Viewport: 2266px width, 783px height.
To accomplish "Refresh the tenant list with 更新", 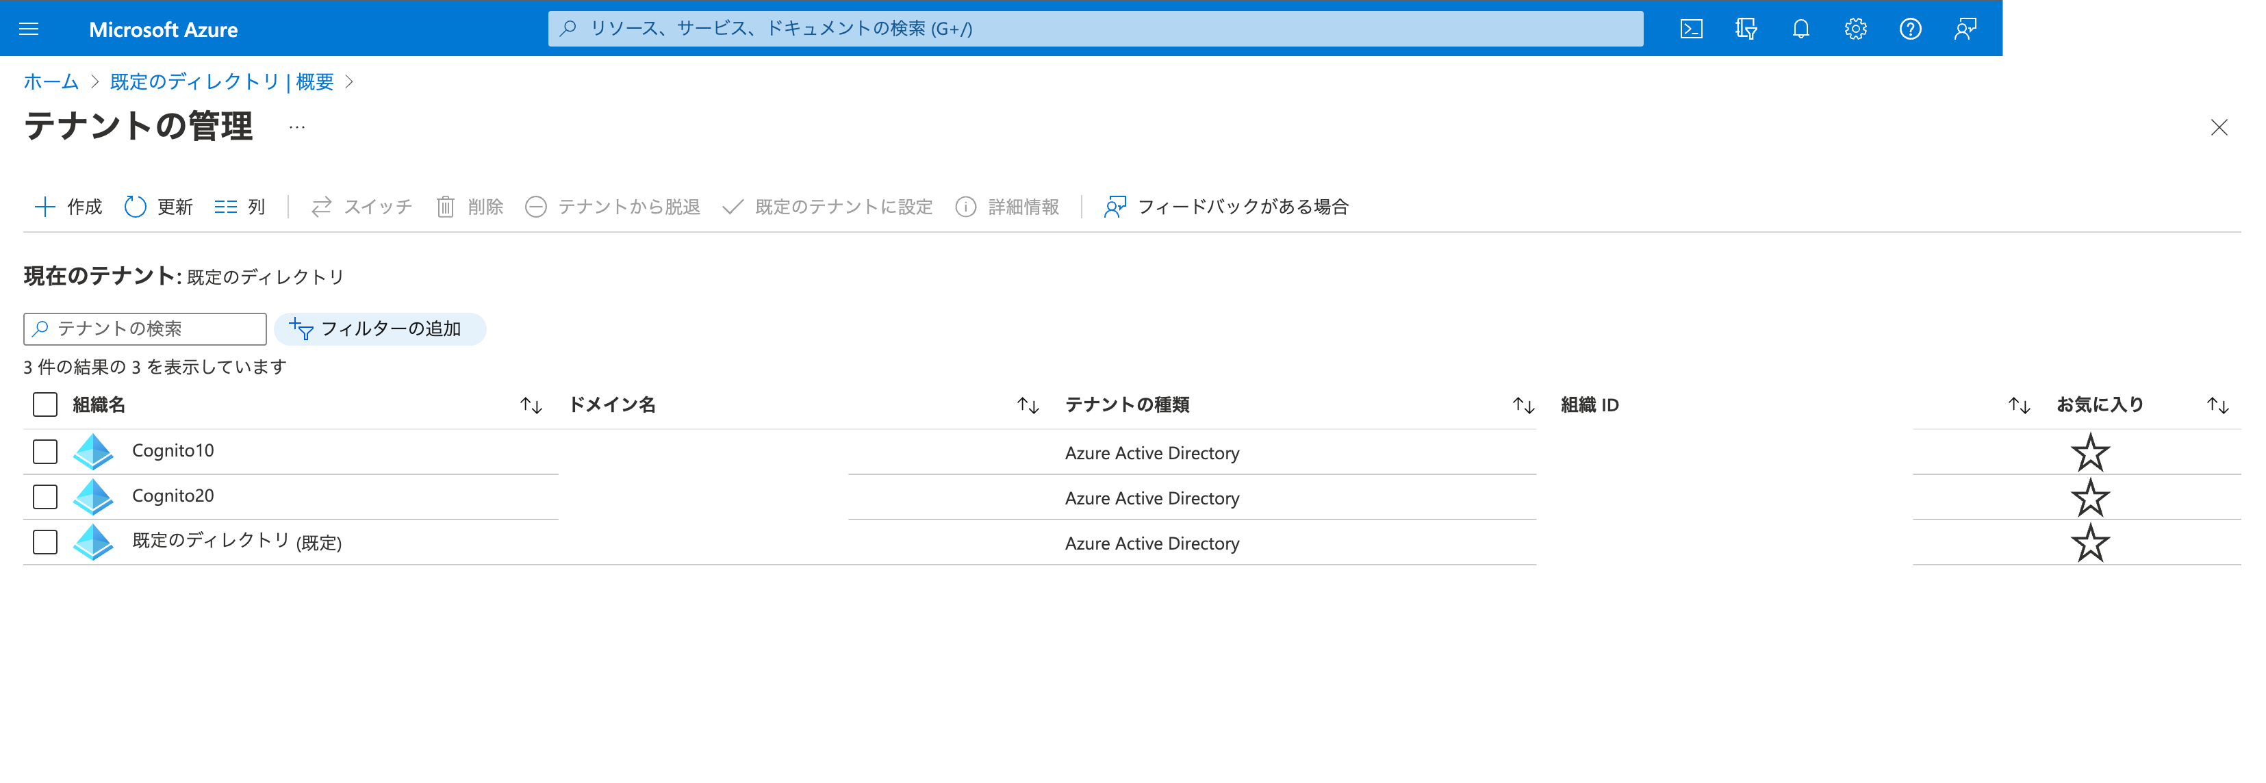I will coord(158,206).
